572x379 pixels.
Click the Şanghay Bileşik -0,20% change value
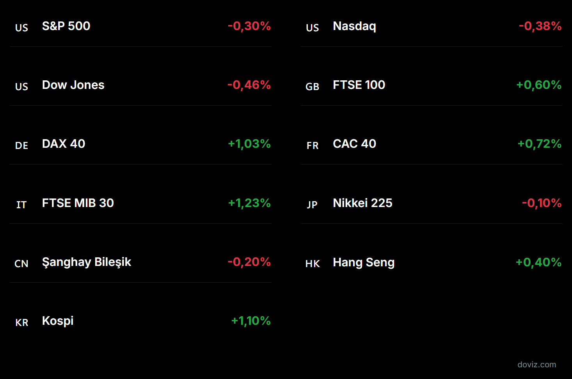tap(249, 262)
